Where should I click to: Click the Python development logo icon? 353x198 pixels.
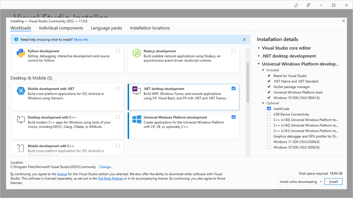point(21,53)
